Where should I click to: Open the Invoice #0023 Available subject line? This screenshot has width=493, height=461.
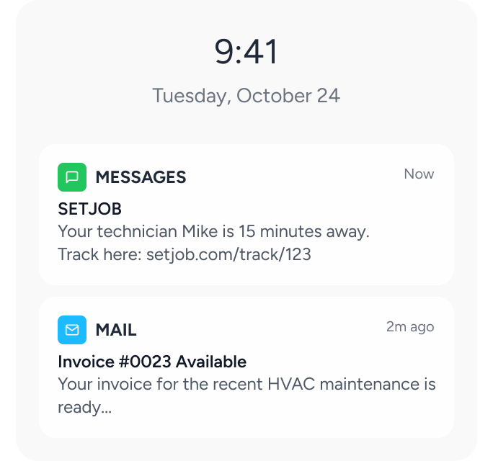click(152, 362)
